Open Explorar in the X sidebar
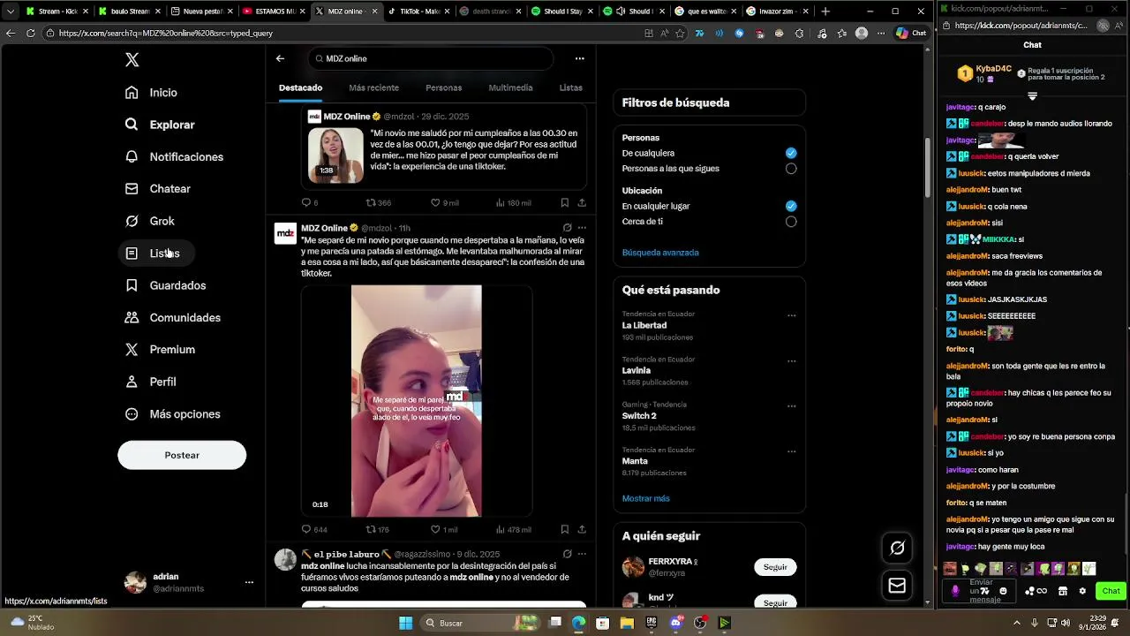The height and width of the screenshot is (636, 1130). 160,125
